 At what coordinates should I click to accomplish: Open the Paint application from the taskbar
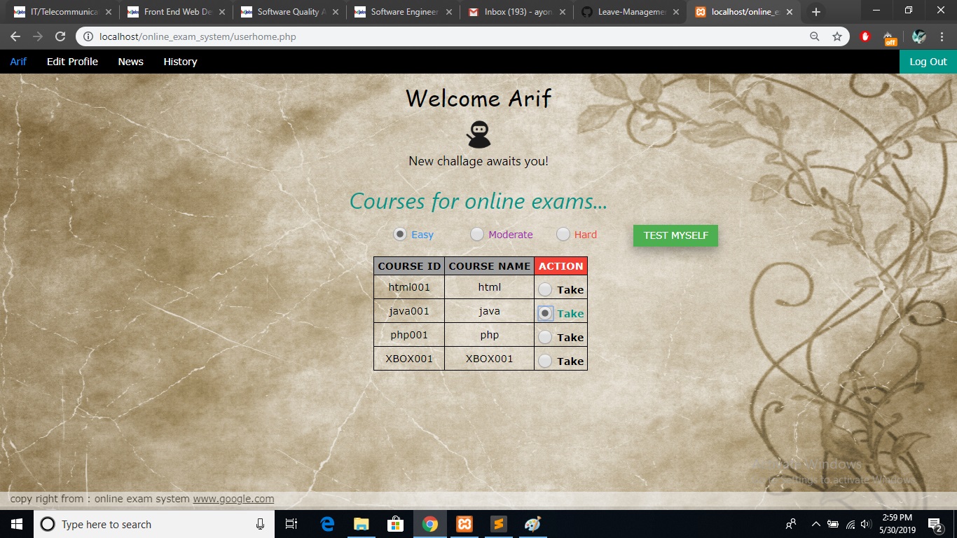pyautogui.click(x=532, y=524)
